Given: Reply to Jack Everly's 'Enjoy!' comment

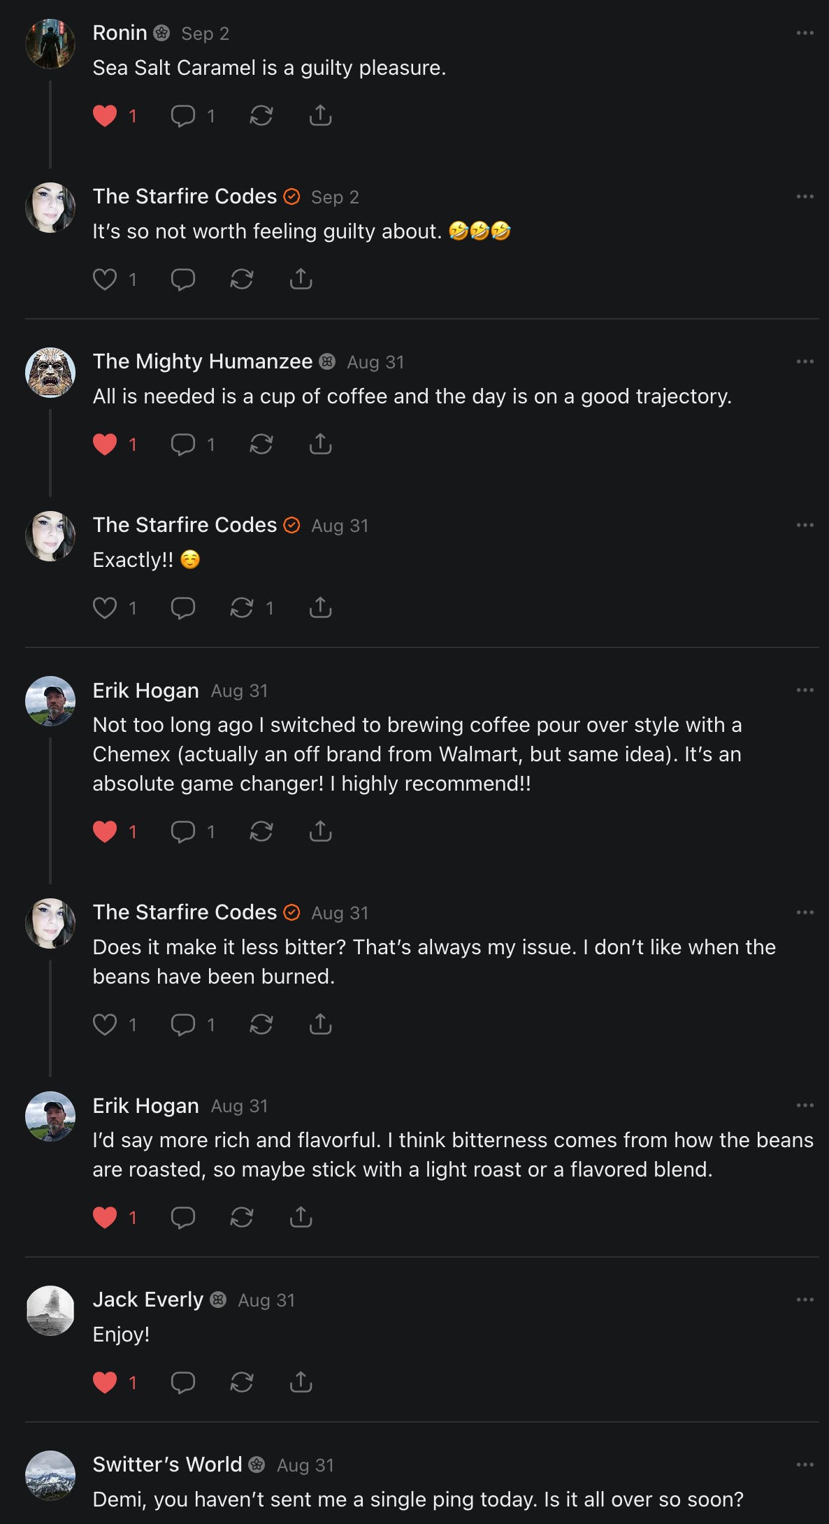Looking at the screenshot, I should tap(183, 1382).
